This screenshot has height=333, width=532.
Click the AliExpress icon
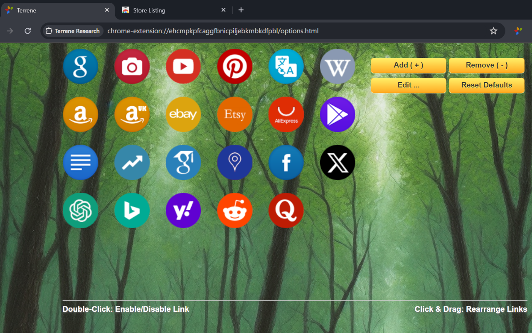286,114
